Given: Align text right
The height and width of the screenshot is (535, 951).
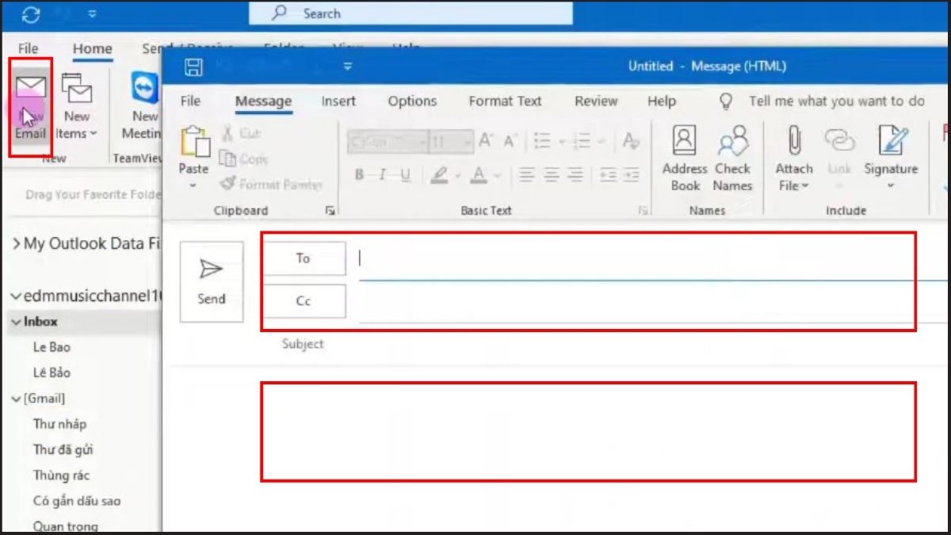Looking at the screenshot, I should (x=576, y=174).
